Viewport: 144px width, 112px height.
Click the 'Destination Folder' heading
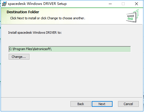(23, 12)
